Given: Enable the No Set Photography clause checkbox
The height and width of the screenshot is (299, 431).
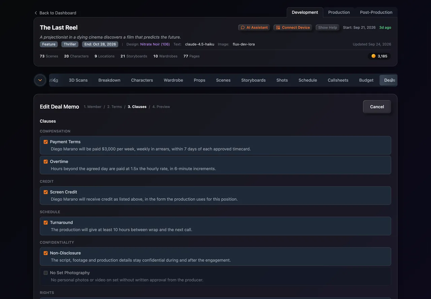Looking at the screenshot, I should tap(46, 273).
